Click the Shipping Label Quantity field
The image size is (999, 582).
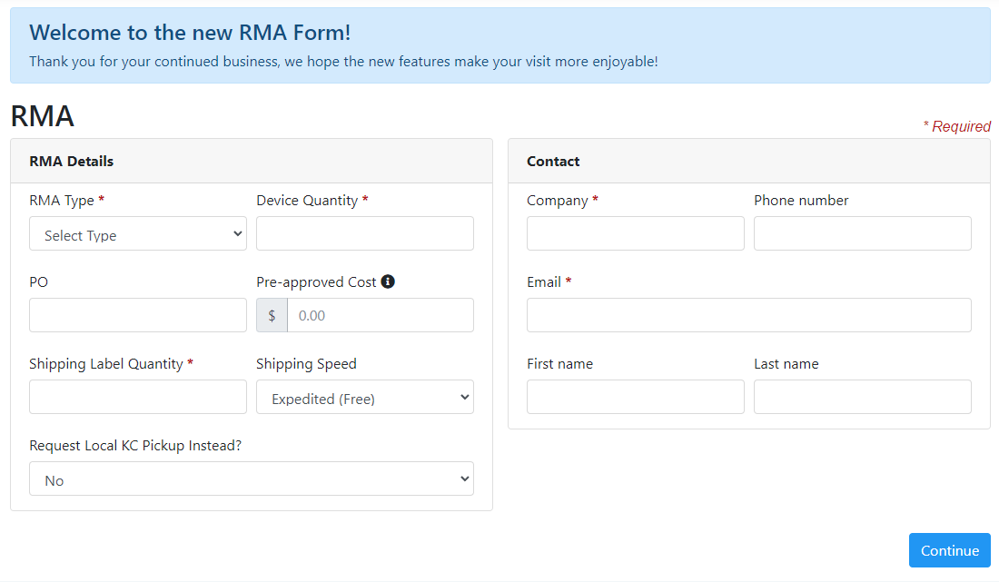138,397
